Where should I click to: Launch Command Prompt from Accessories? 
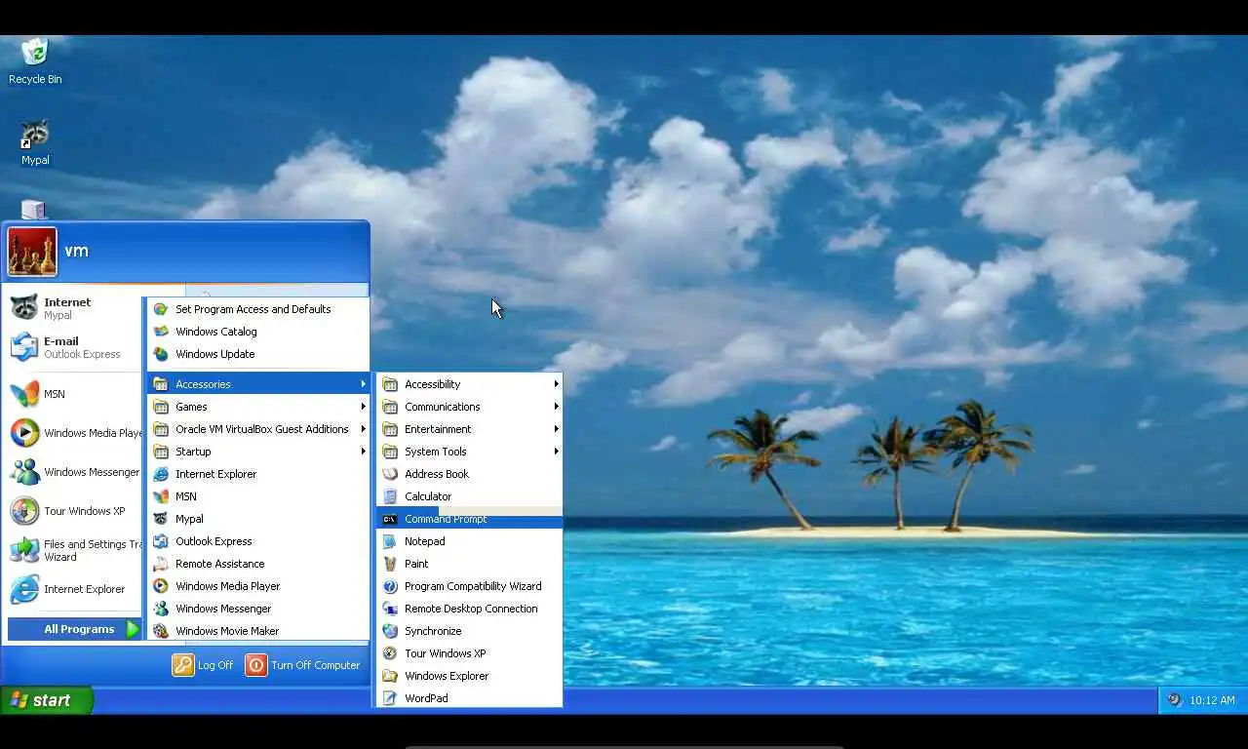click(x=470, y=519)
